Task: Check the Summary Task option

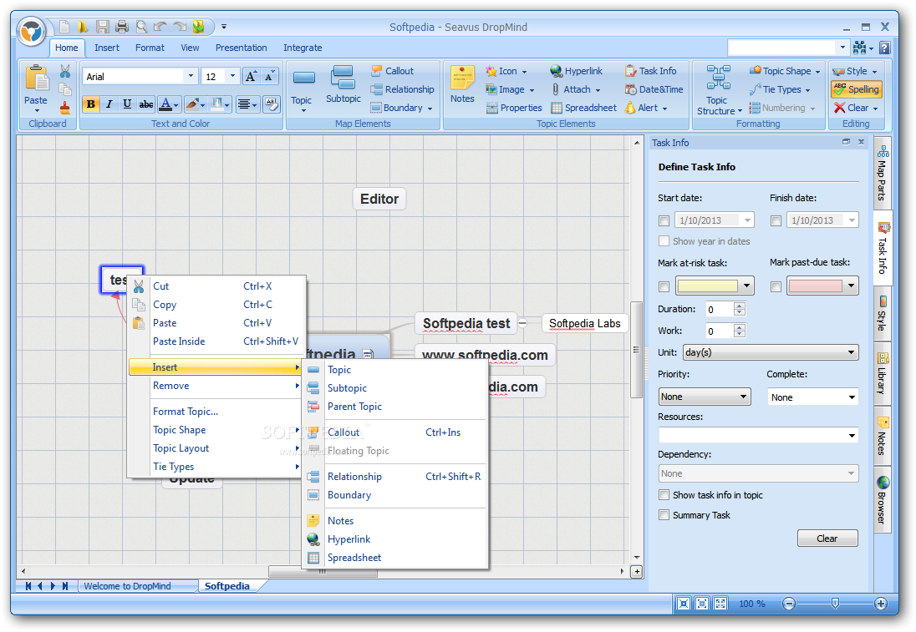Action: [x=664, y=515]
